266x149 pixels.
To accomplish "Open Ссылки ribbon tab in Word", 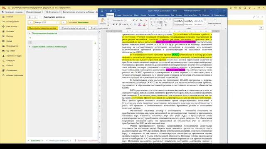I will [x=143, y=15].
